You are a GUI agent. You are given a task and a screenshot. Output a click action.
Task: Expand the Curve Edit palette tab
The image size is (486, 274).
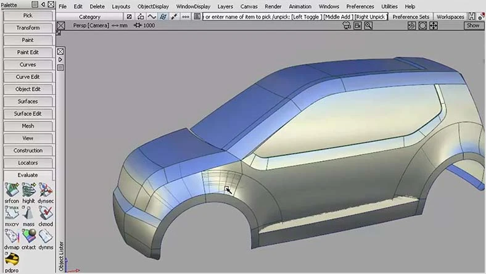click(28, 77)
